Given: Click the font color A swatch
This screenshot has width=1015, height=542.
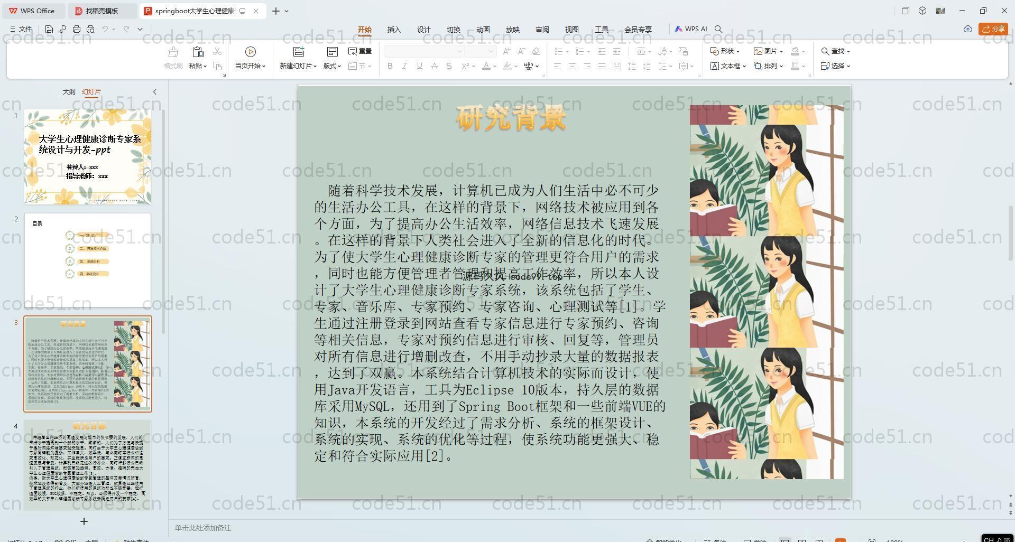Looking at the screenshot, I should tap(486, 66).
